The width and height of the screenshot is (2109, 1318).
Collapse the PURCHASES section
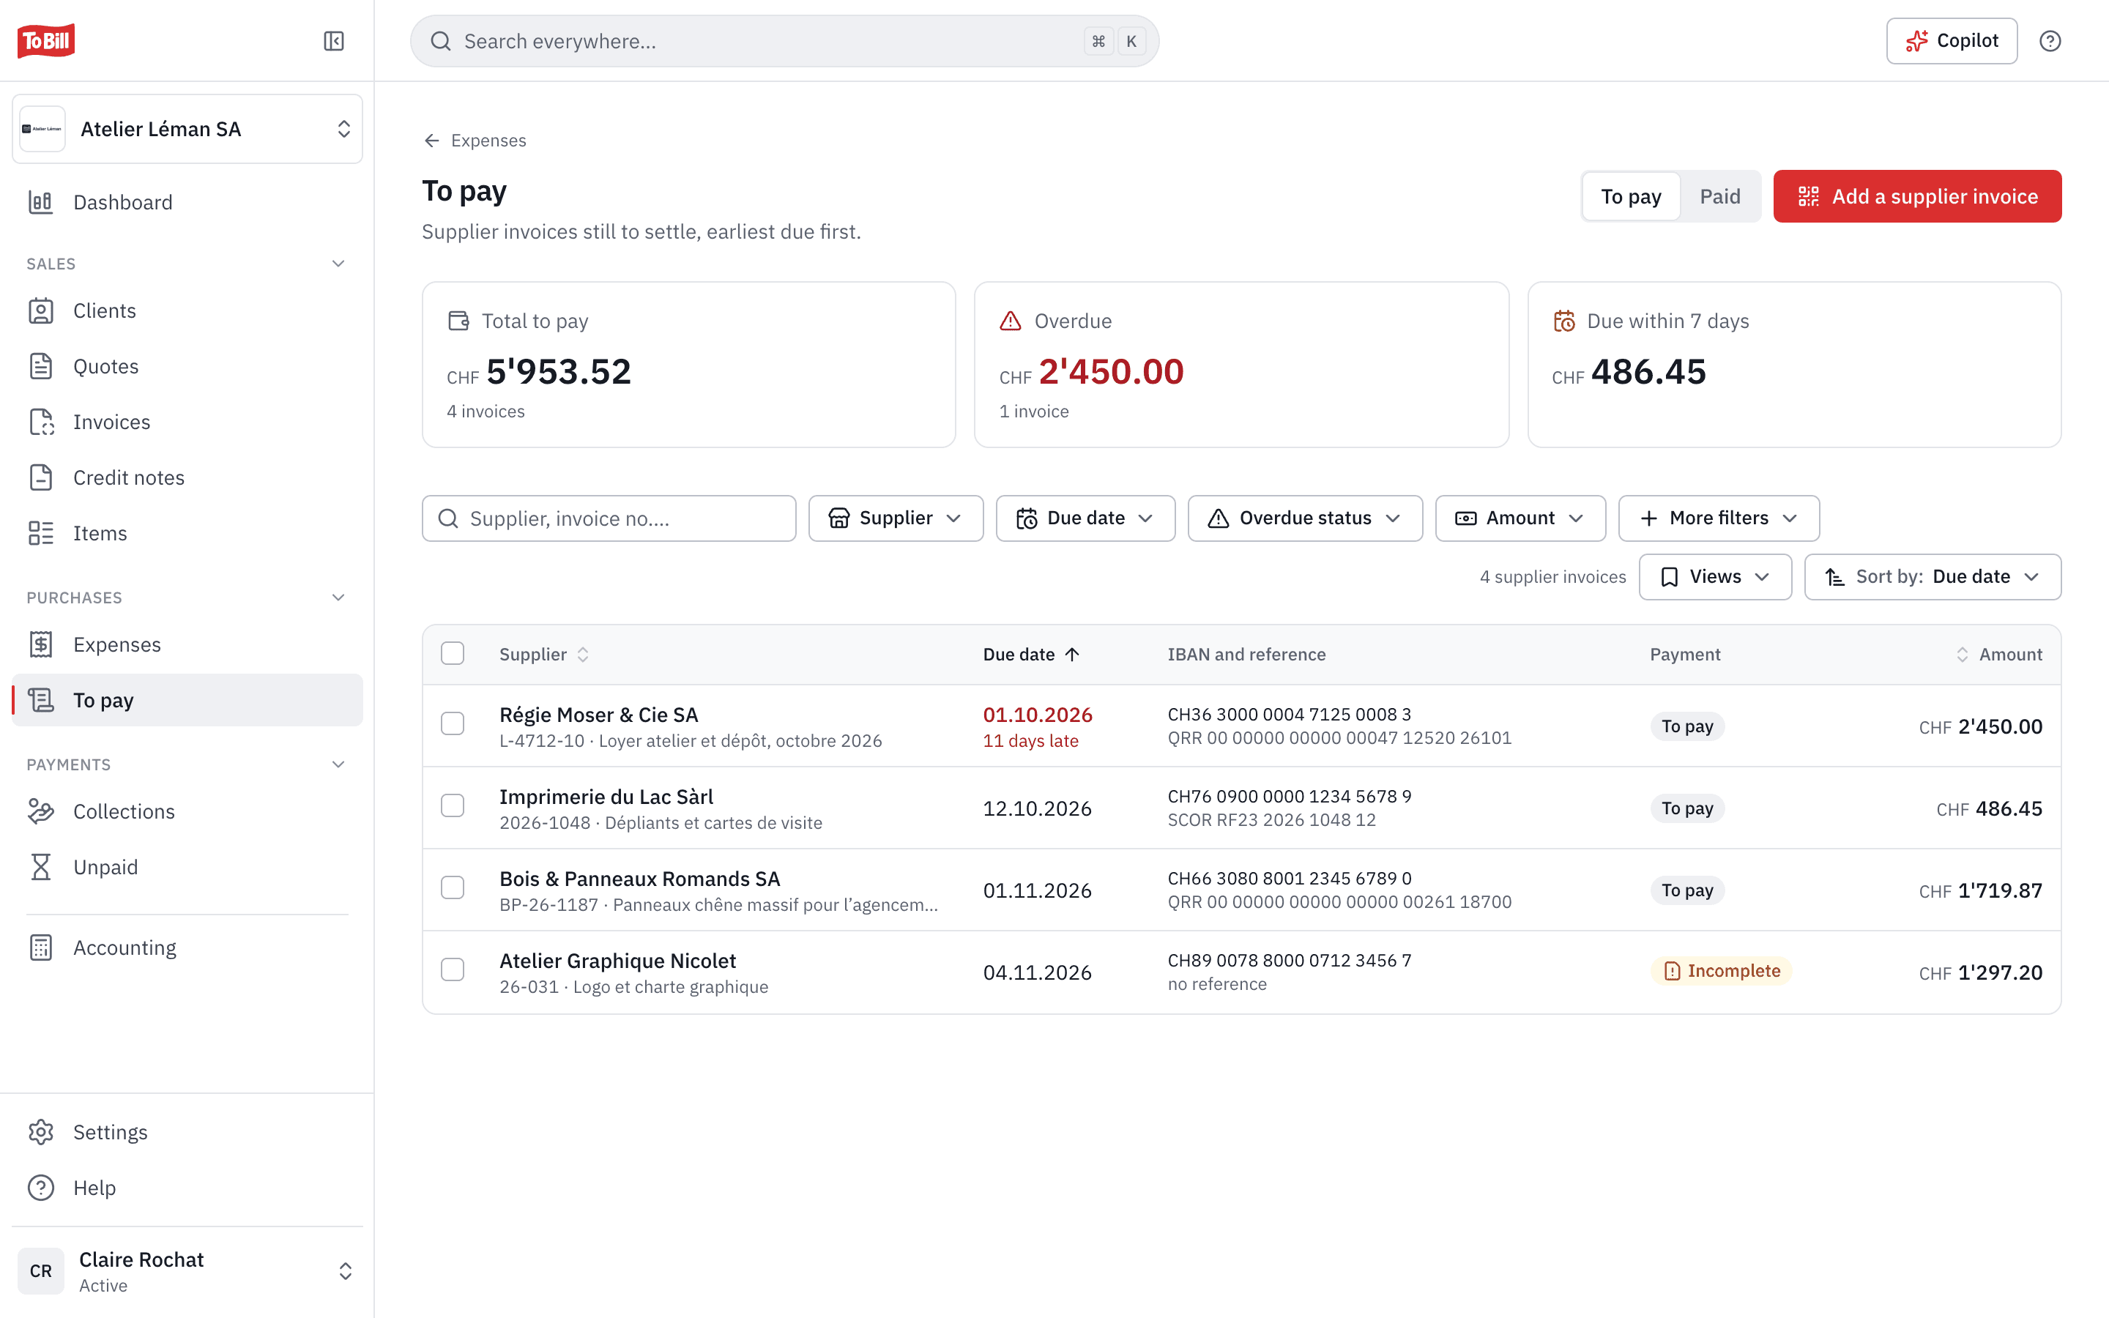[339, 597]
